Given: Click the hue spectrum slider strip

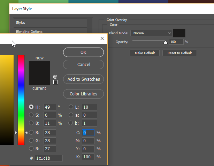Looking at the screenshot, I should pyautogui.click(x=21, y=100).
